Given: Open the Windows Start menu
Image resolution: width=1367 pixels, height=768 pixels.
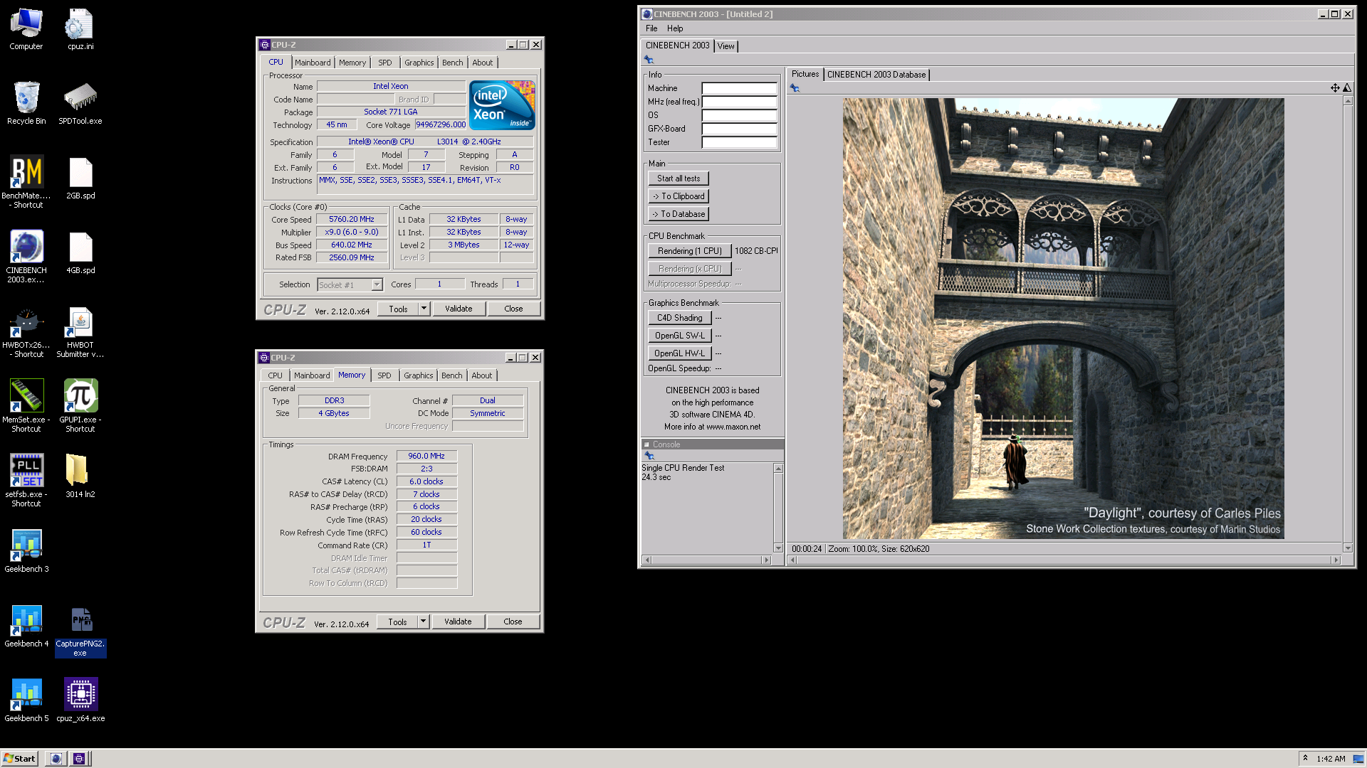Looking at the screenshot, I should (x=19, y=759).
